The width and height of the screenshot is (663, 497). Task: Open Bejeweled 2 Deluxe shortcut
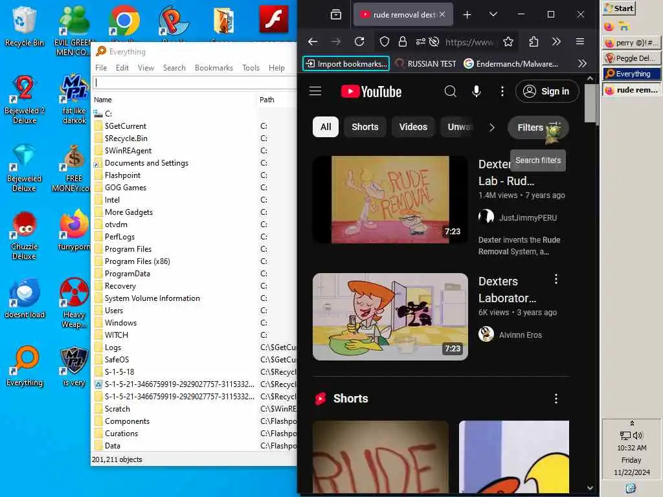24,99
